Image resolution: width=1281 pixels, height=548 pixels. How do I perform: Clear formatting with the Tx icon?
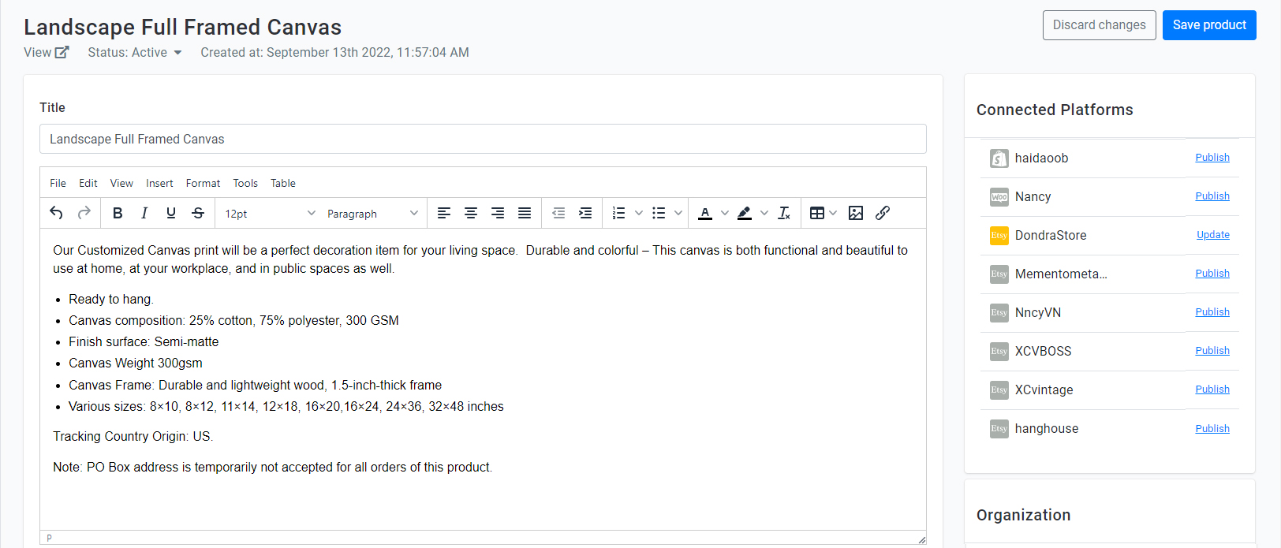point(784,213)
